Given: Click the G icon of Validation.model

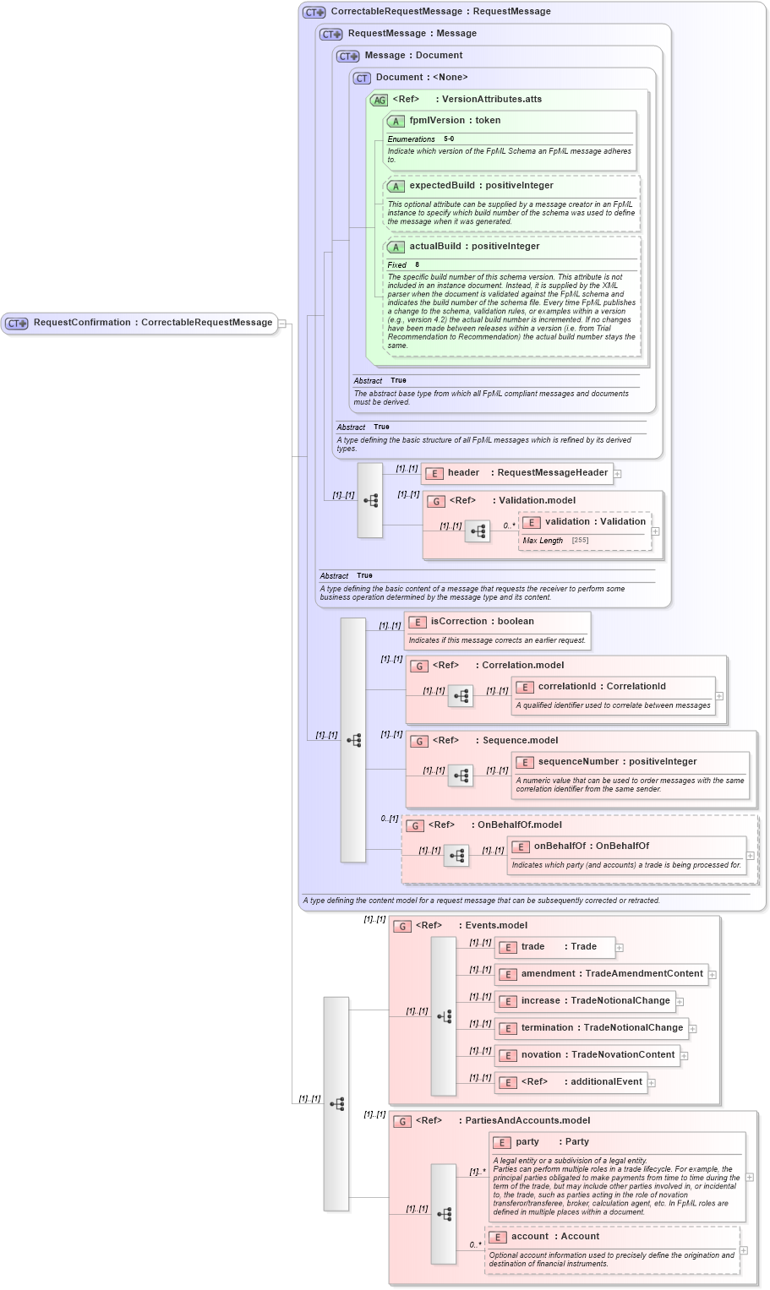Looking at the screenshot, I should [x=436, y=502].
